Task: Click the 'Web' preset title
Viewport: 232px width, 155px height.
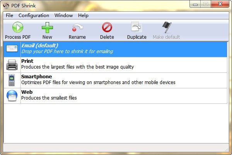Action: pos(27,92)
